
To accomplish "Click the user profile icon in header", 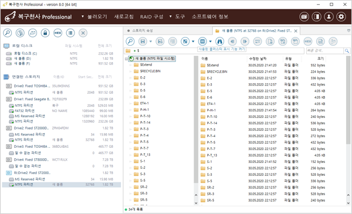I will (x=329, y=16).
